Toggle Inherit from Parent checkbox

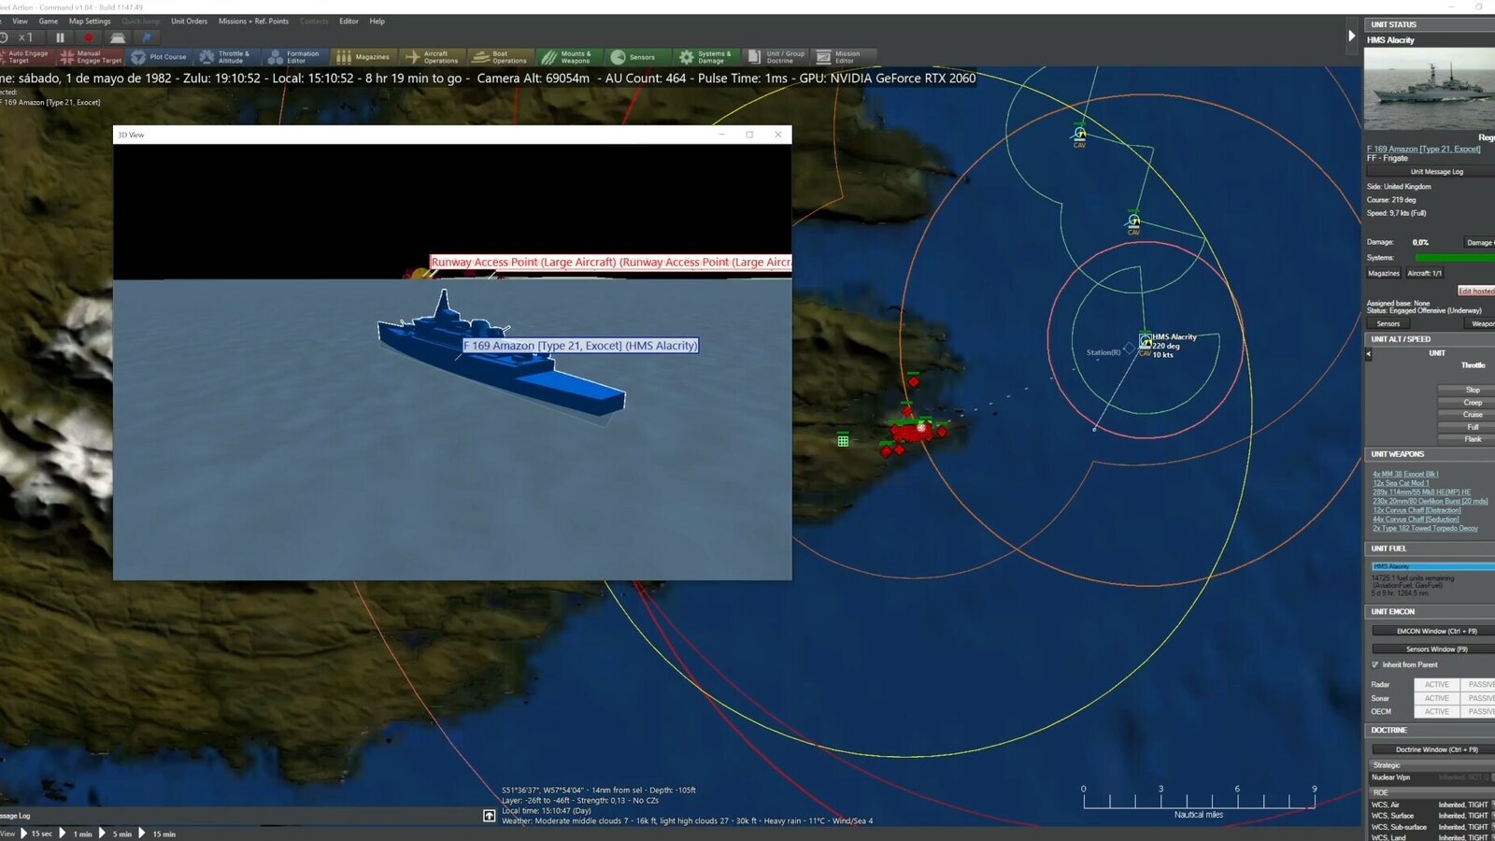(1375, 664)
